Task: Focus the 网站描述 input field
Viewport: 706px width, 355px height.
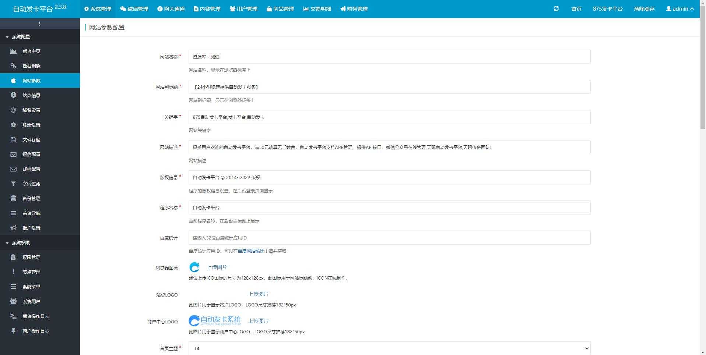Action: pos(390,147)
